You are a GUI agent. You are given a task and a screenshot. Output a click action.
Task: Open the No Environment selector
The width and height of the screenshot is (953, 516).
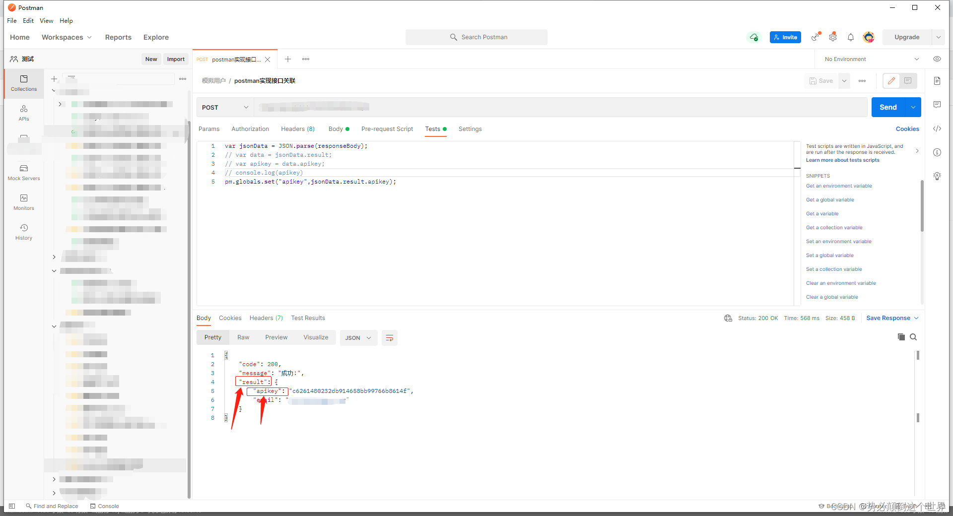pyautogui.click(x=871, y=59)
